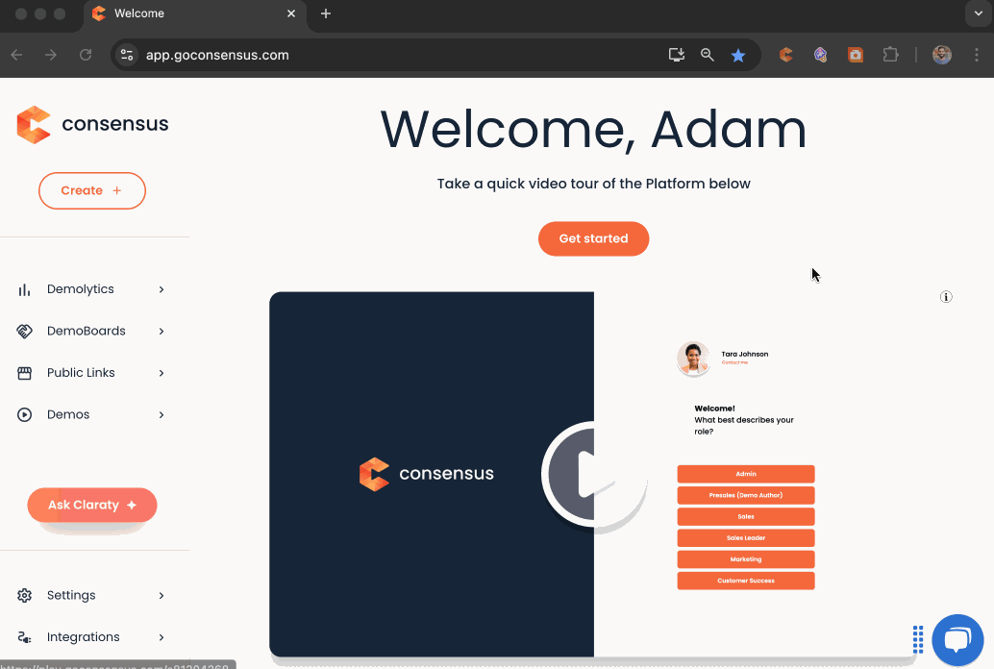The height and width of the screenshot is (669, 994).
Task: Play the platform tour video
Action: (594, 474)
